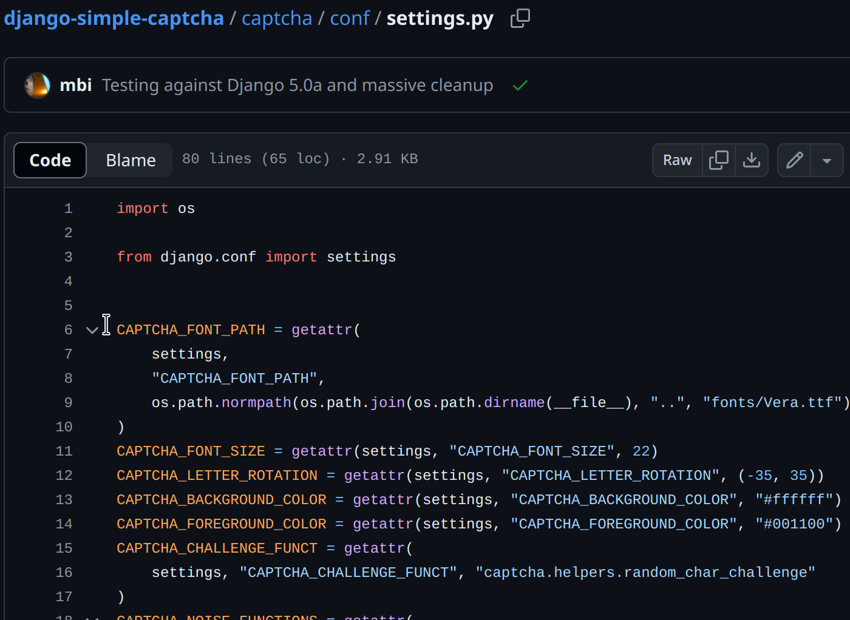Edit this file with pencil icon

795,160
